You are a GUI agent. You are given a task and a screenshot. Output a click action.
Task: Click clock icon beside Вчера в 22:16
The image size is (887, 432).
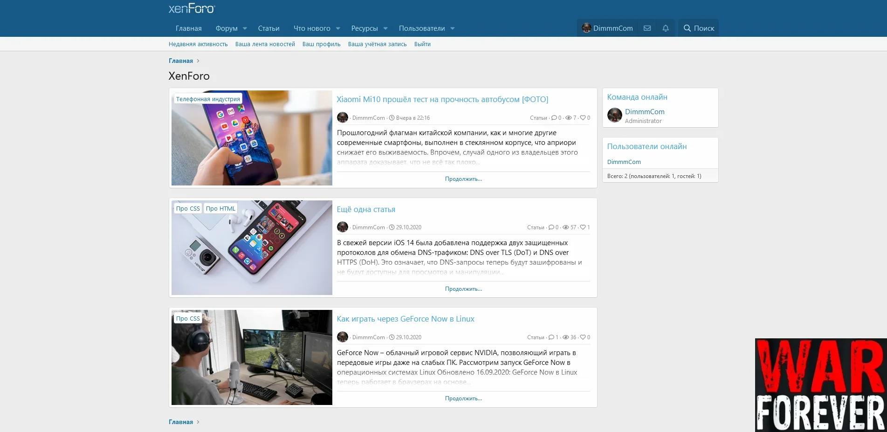[x=392, y=118]
